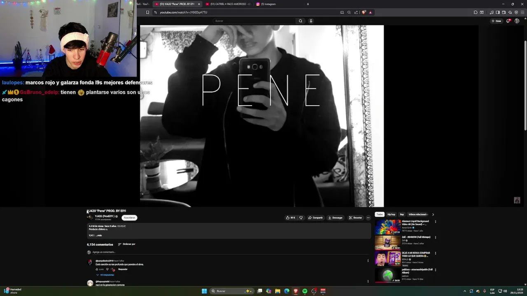Expand video description with ...más
This screenshot has width=527, height=296.
point(99,236)
